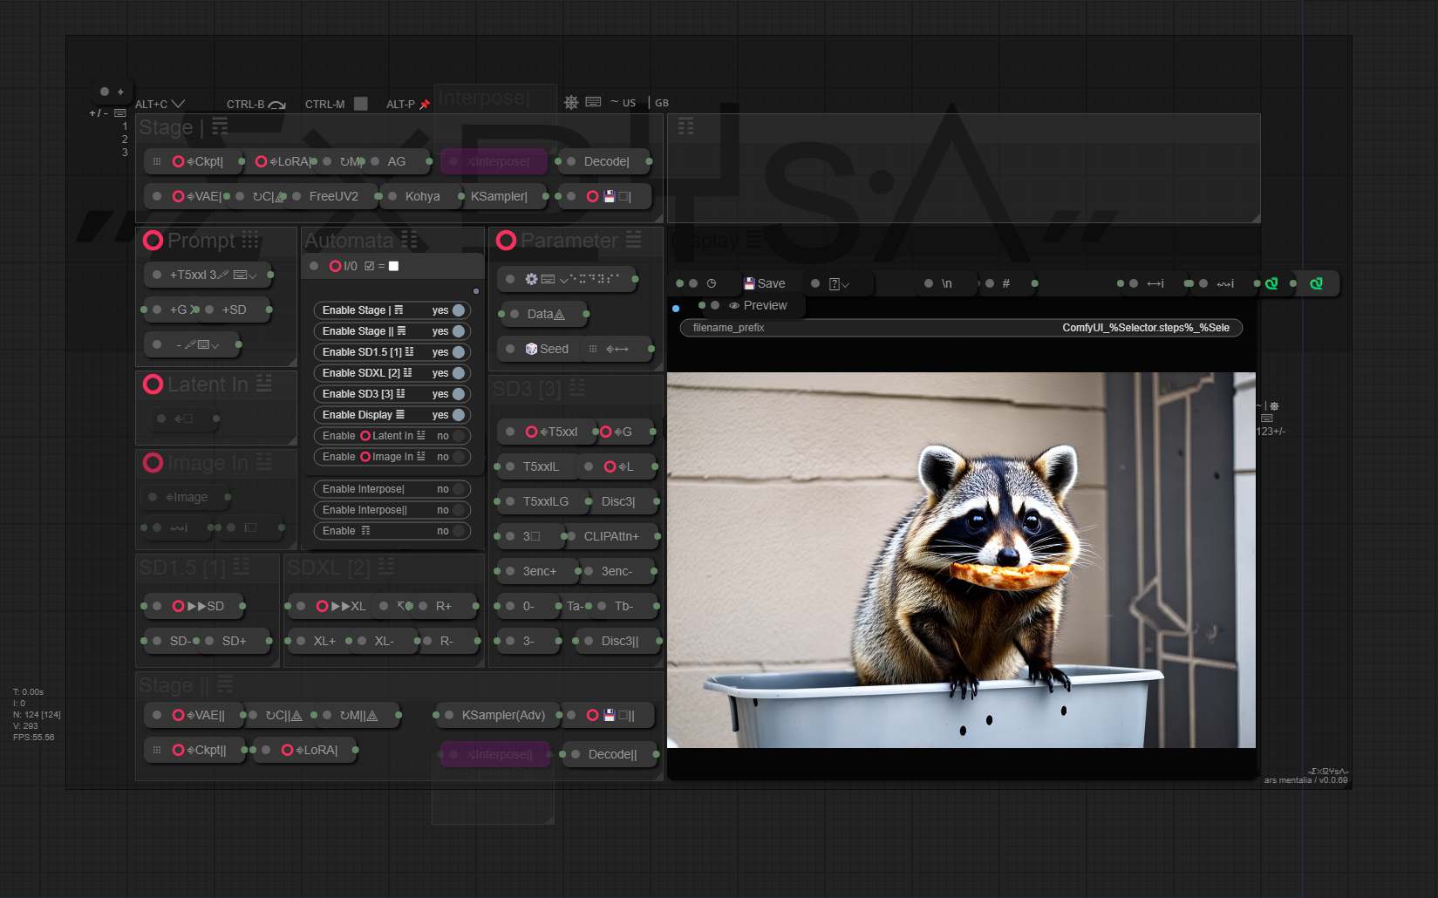
Task: Select the Decode| node
Action: point(607,161)
